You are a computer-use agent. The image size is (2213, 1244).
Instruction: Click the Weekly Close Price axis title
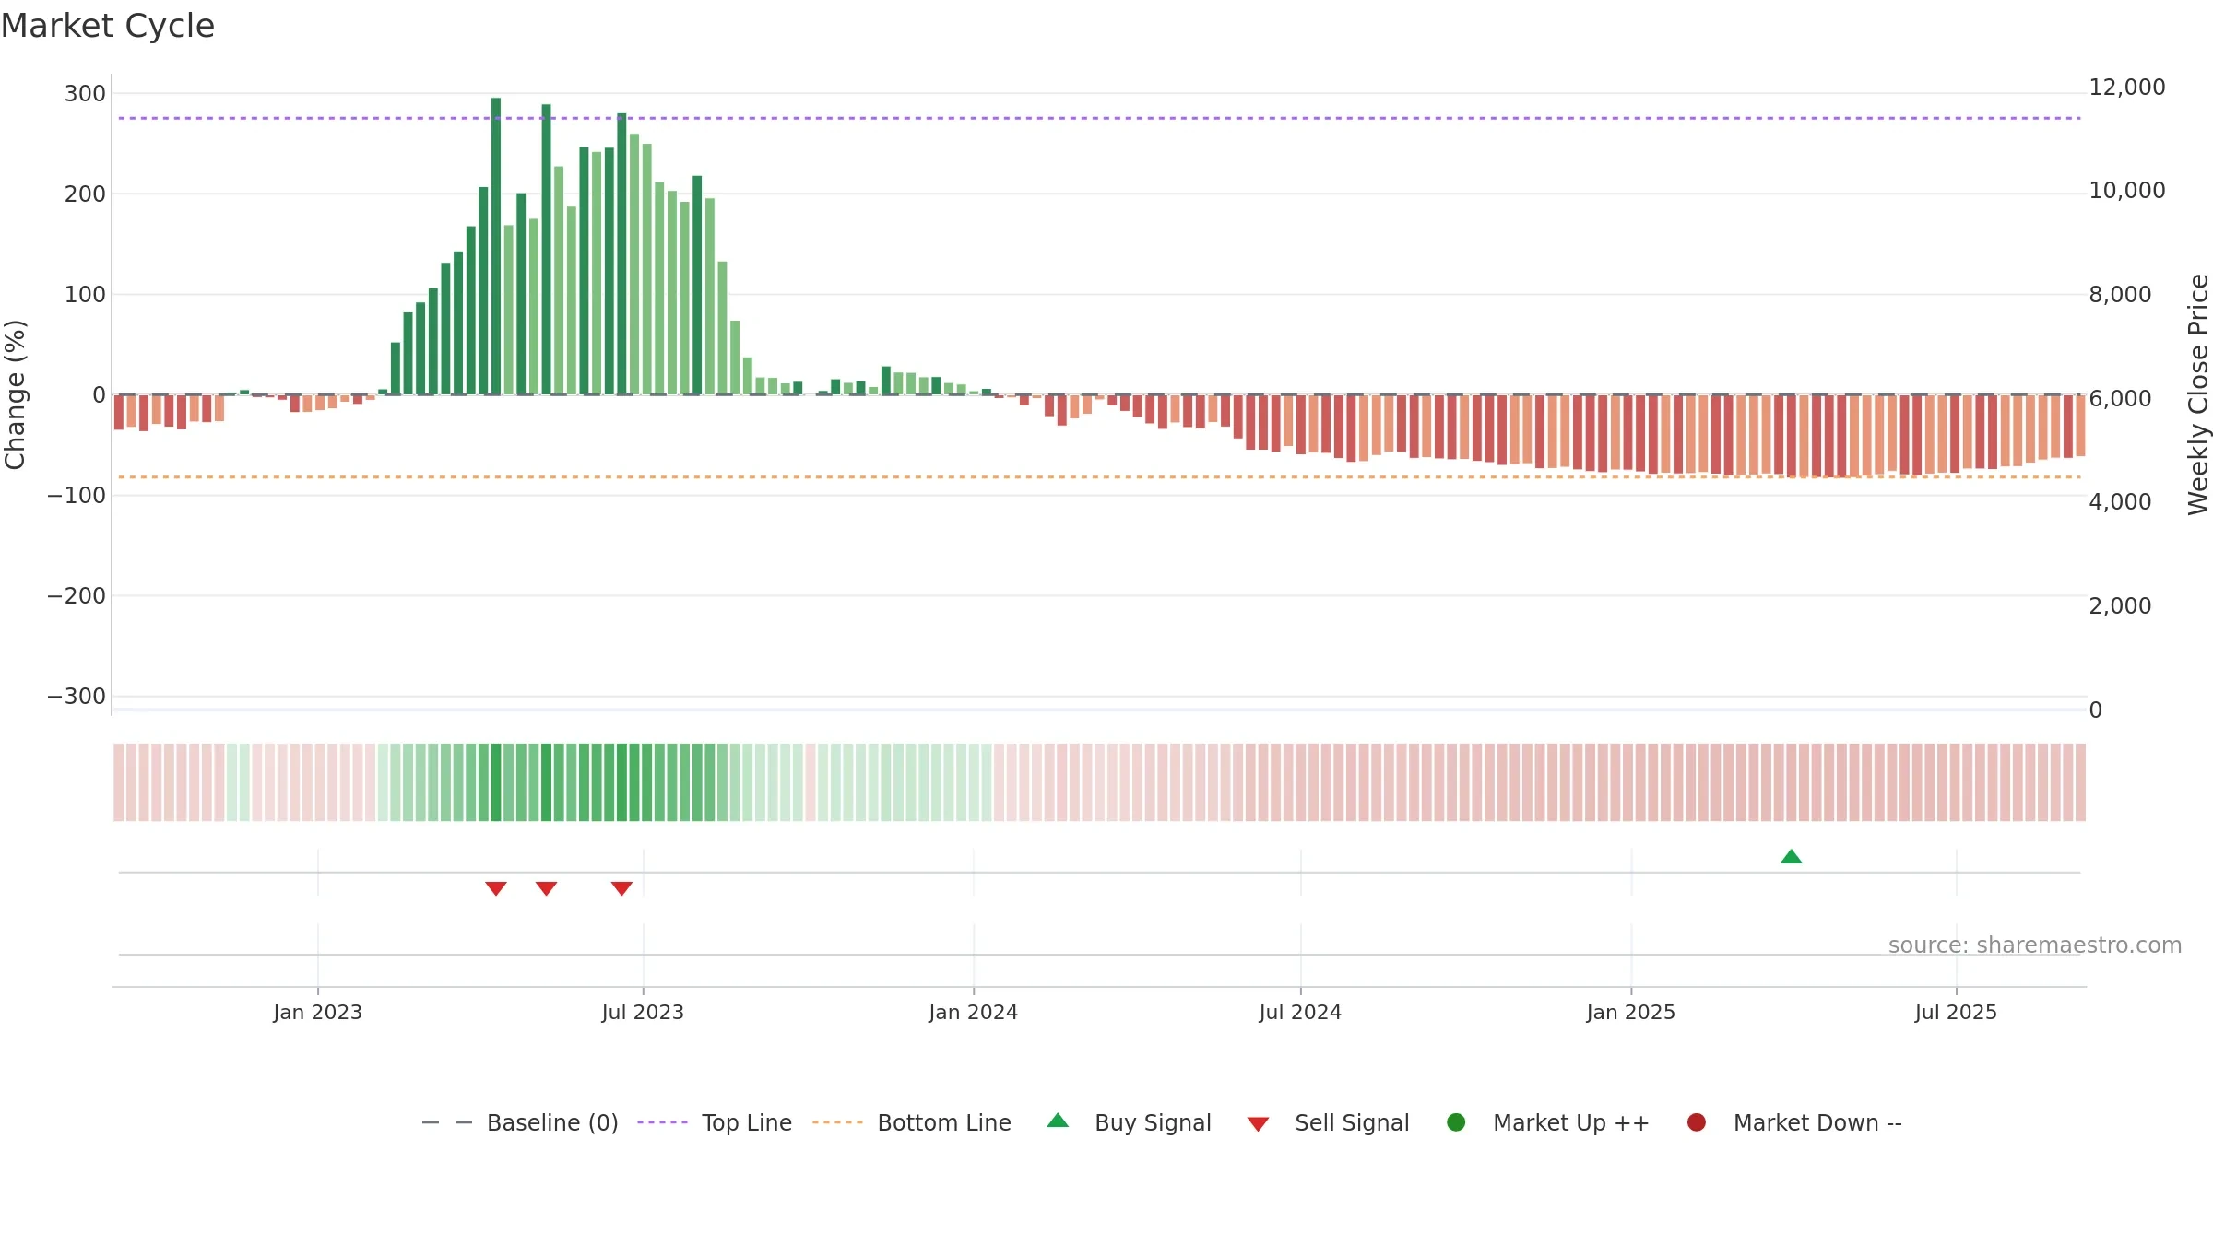(2198, 394)
